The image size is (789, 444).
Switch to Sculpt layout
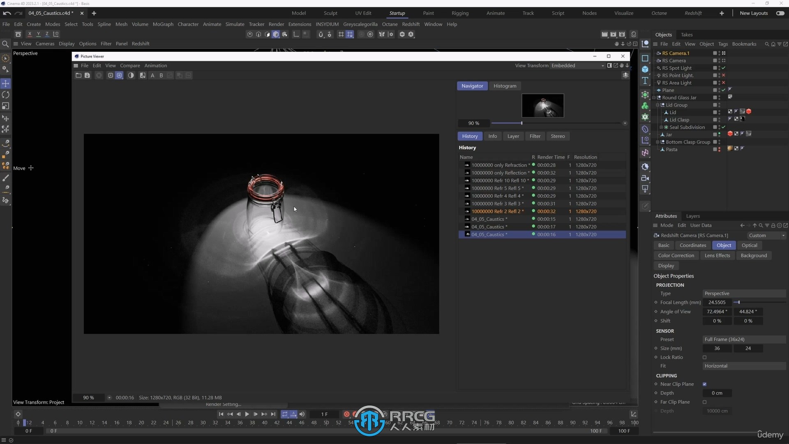pyautogui.click(x=330, y=13)
